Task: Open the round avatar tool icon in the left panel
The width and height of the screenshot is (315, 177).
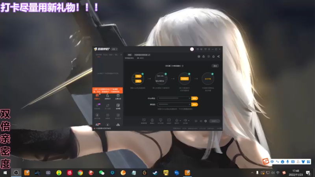Action: 97,116
